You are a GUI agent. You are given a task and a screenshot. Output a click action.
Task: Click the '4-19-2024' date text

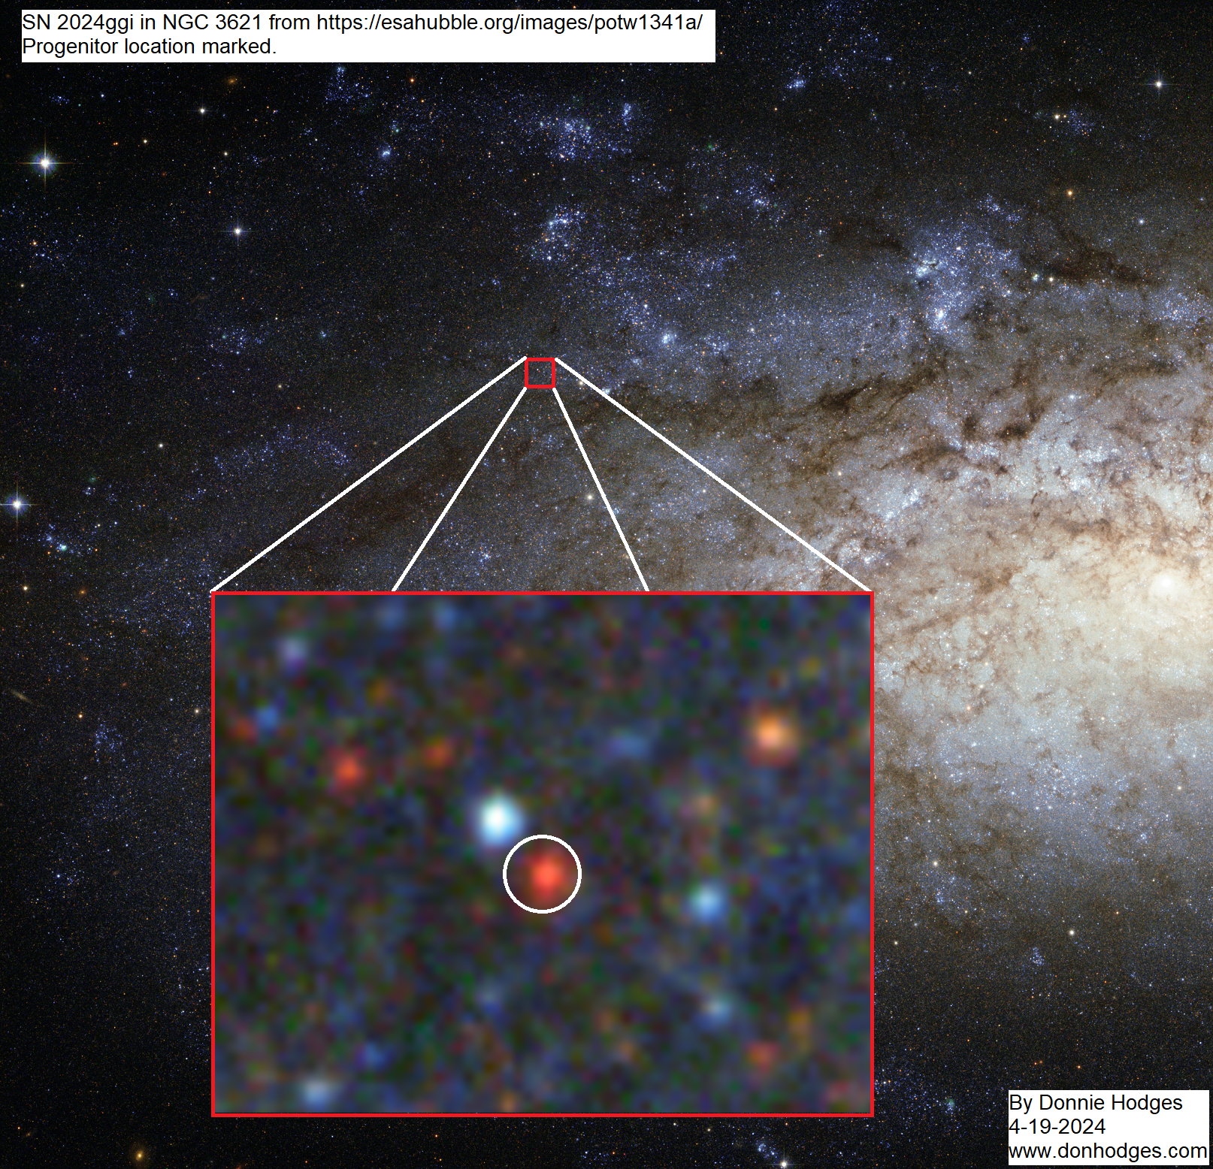[1057, 1127]
